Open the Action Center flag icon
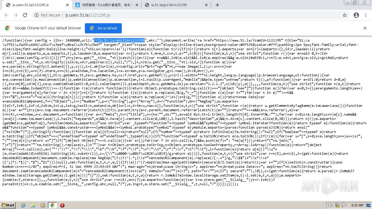This screenshot has width=372, height=209. click(x=344, y=205)
